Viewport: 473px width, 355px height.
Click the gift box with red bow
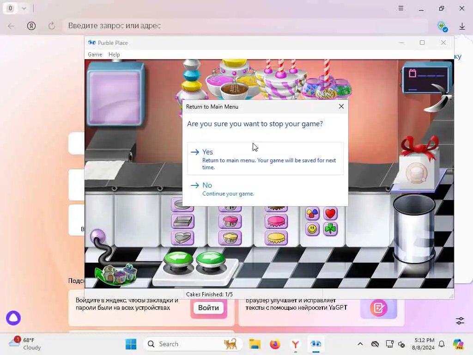[x=418, y=165]
